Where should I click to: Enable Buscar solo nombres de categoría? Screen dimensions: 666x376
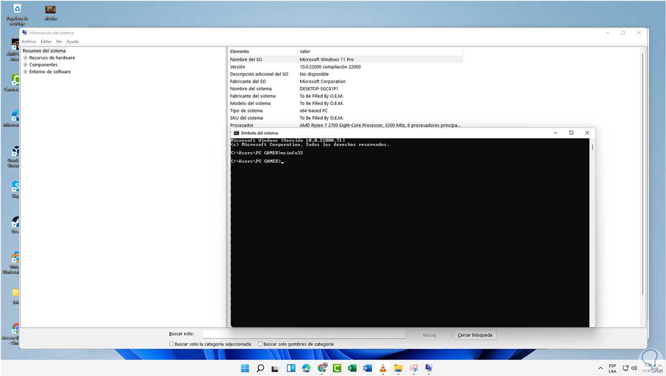click(260, 344)
